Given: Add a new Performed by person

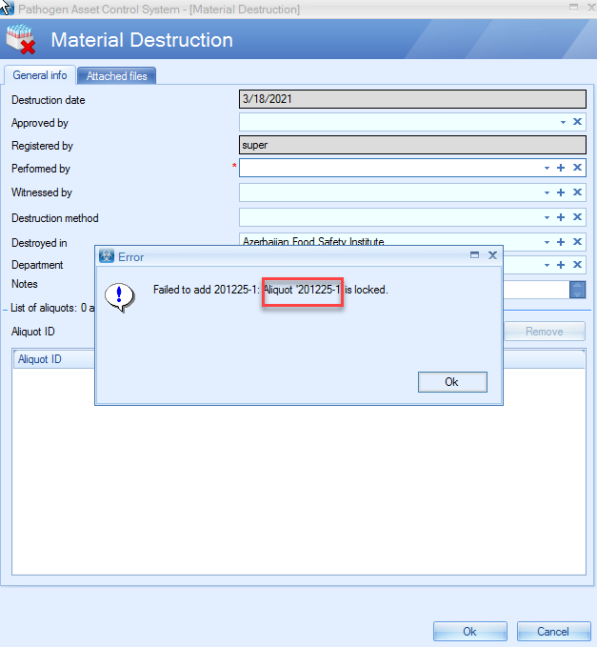Looking at the screenshot, I should point(562,168).
